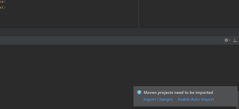Select the Maven projects notification title

click(x=178, y=93)
